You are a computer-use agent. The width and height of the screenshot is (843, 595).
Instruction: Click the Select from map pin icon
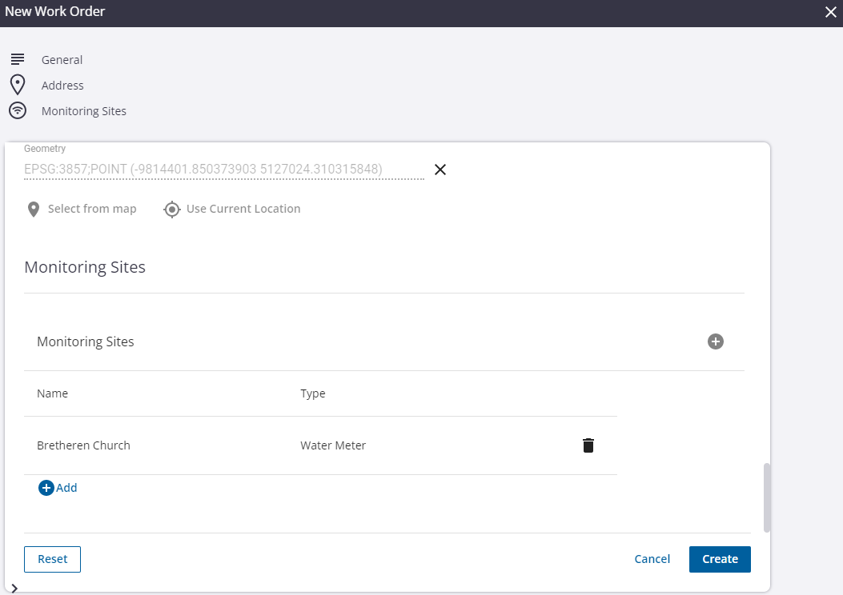click(34, 209)
